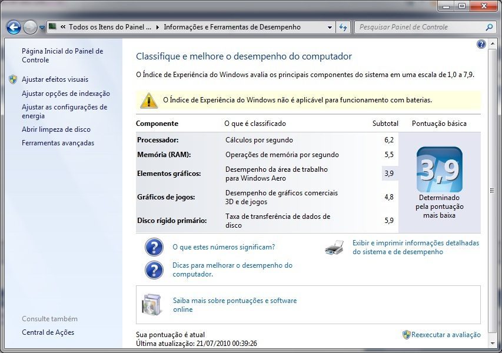Click question icon beside O que estes números significam
The width and height of the screenshot is (502, 353).
click(x=154, y=247)
